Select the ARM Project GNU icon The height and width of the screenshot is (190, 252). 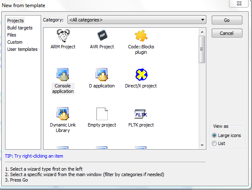click(63, 35)
